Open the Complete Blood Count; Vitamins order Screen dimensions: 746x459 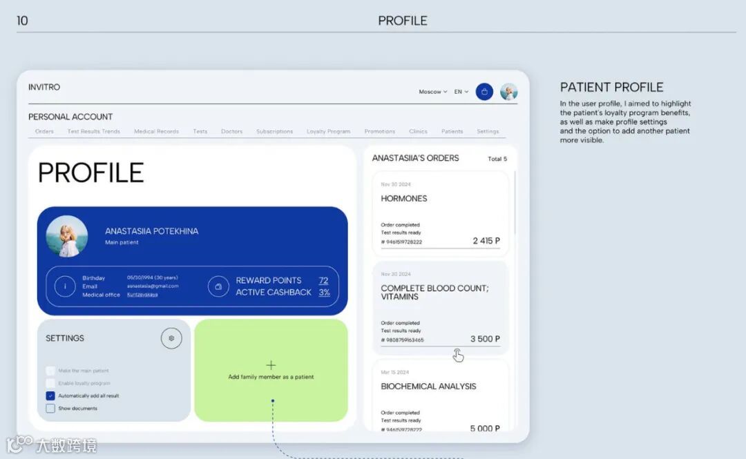[440, 309]
